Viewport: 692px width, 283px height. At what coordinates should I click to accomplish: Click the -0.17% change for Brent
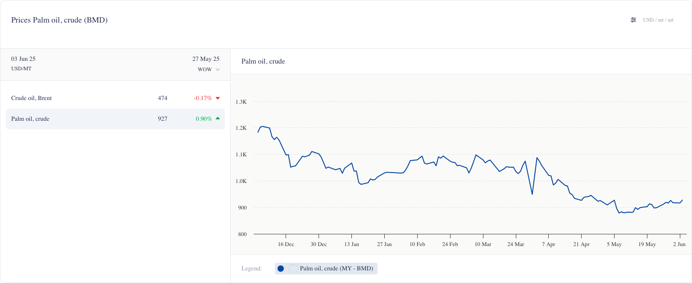point(203,98)
